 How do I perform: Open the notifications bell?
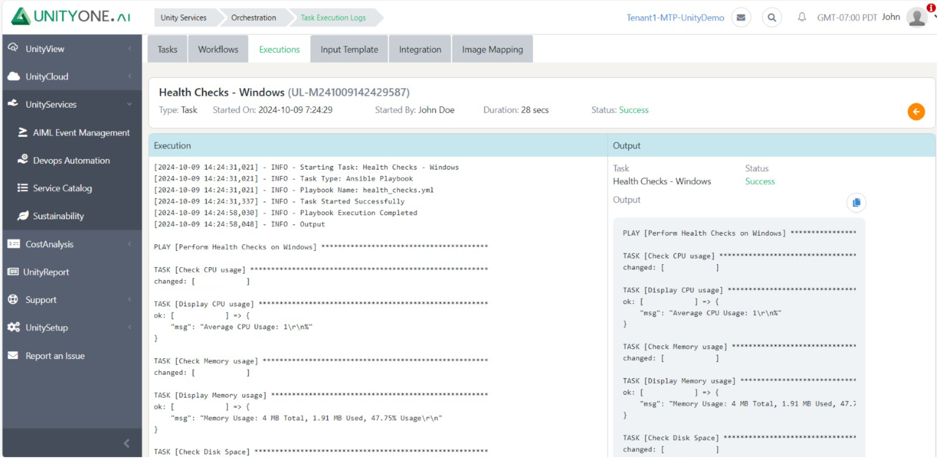[802, 17]
